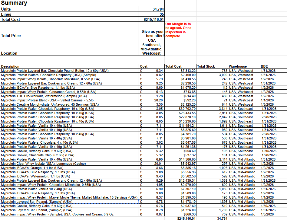287x220 pixels.
Task: Select the $8,885.16 total cost cell
Action: (x=180, y=168)
